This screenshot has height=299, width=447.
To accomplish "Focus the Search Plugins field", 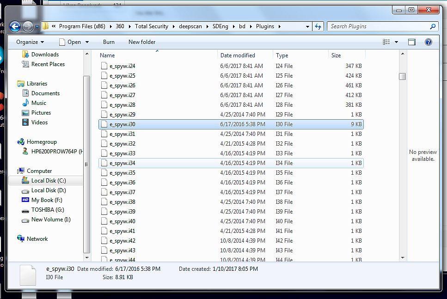I will 382,26.
